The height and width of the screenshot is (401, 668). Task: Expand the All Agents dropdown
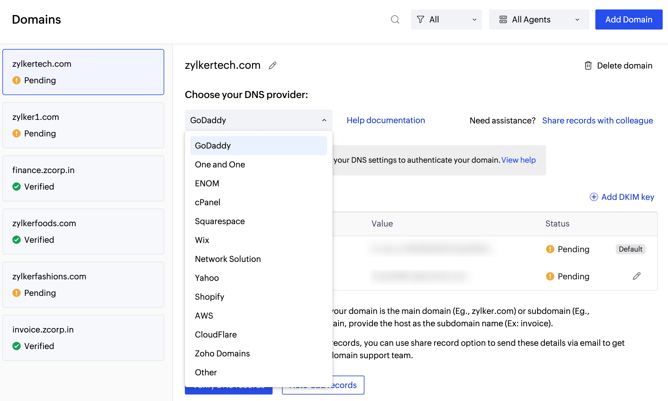(x=539, y=19)
